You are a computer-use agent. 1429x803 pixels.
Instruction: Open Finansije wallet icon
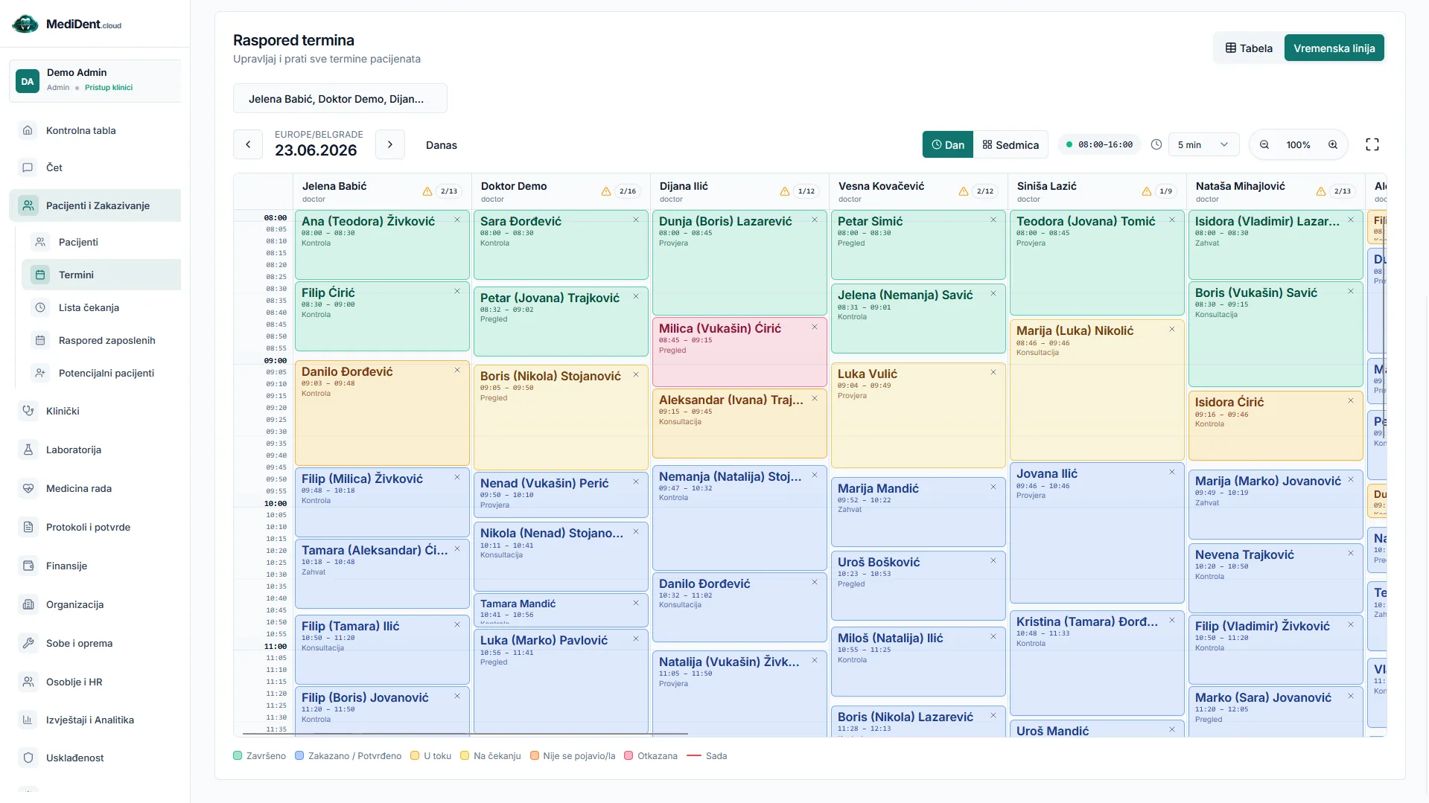point(28,566)
